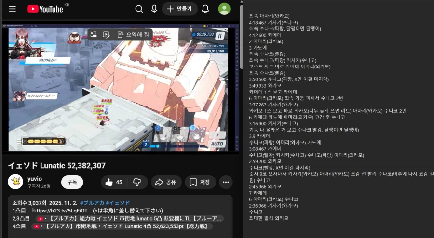Open the Lunatic 4凸 52,623,553pt video link
This screenshot has height=238, width=434.
pyautogui.click(x=122, y=226)
